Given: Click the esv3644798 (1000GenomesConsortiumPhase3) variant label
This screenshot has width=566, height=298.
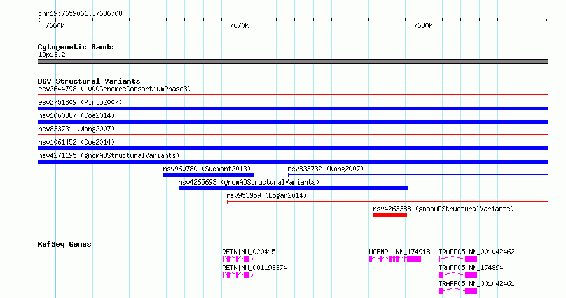Looking at the screenshot, I should click(114, 89).
